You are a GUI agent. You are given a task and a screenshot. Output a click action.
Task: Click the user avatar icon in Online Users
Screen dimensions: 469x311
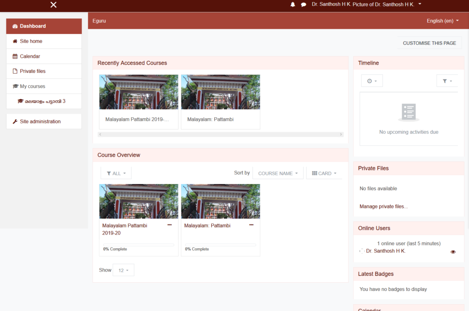362,251
